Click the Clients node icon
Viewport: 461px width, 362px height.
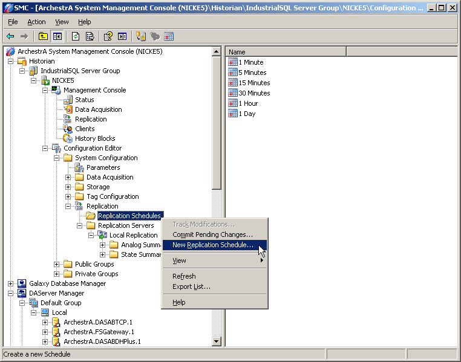(68, 129)
